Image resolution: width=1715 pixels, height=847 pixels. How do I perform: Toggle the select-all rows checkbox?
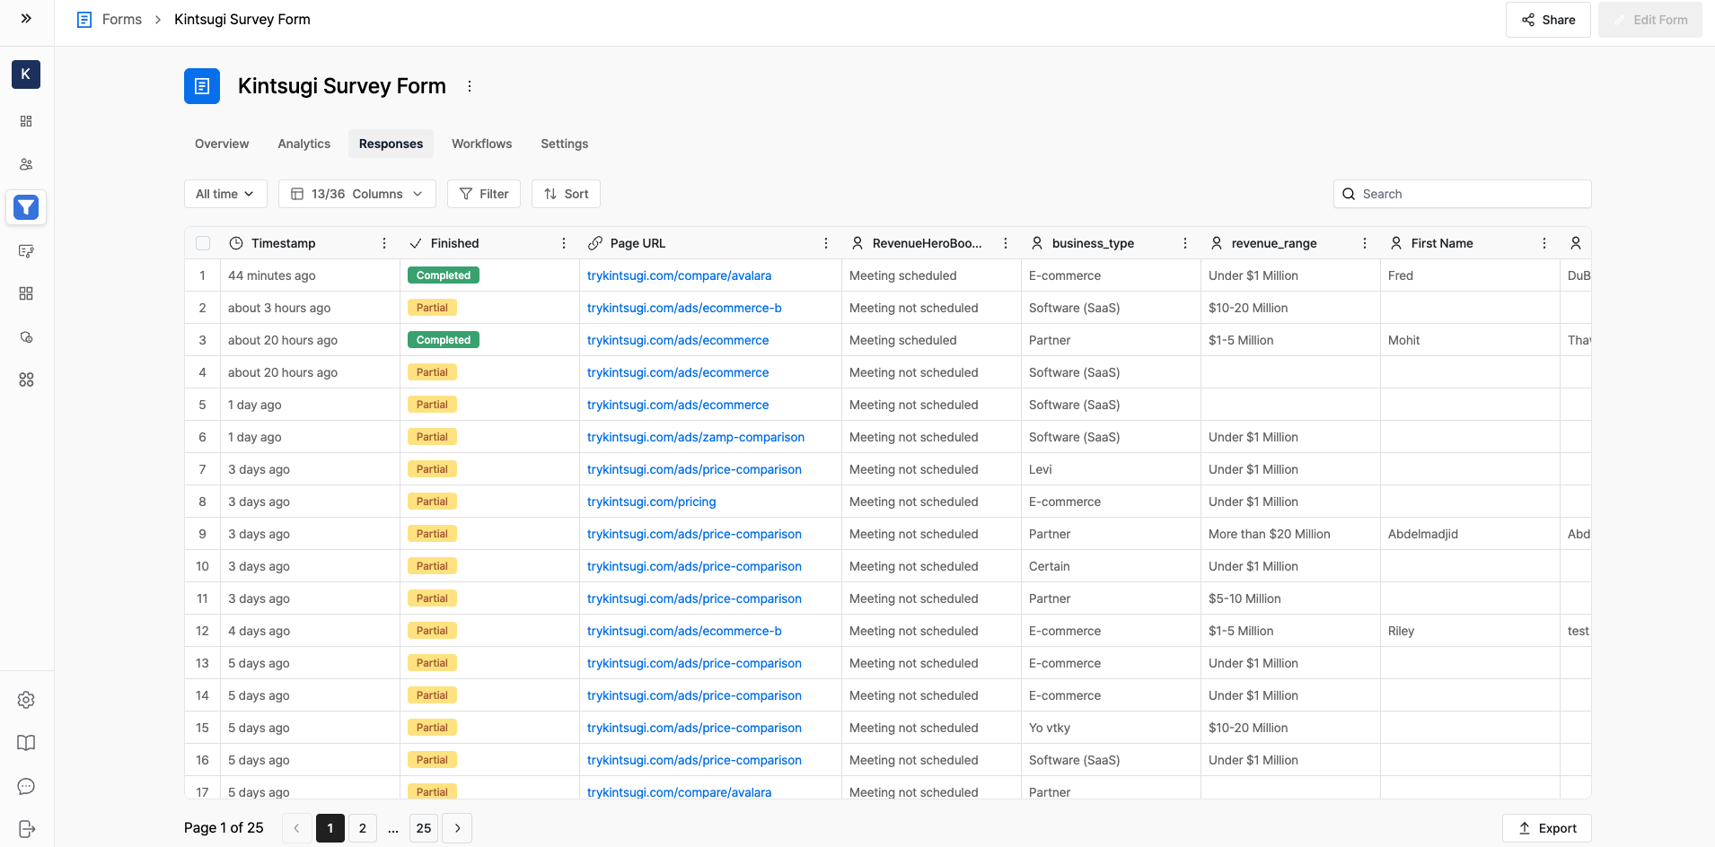pyautogui.click(x=203, y=243)
